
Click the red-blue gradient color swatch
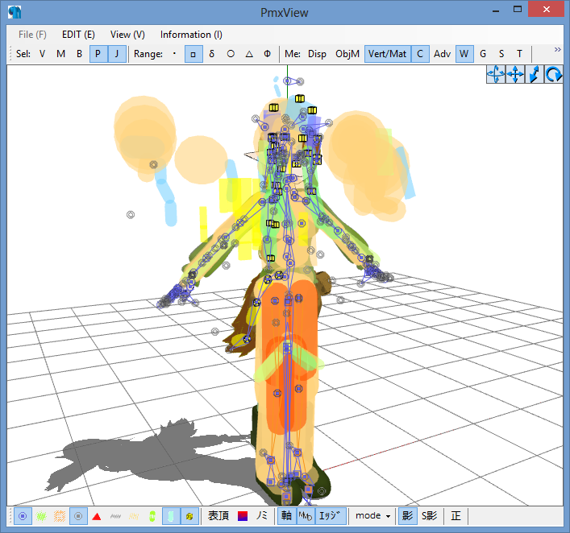[x=243, y=516]
